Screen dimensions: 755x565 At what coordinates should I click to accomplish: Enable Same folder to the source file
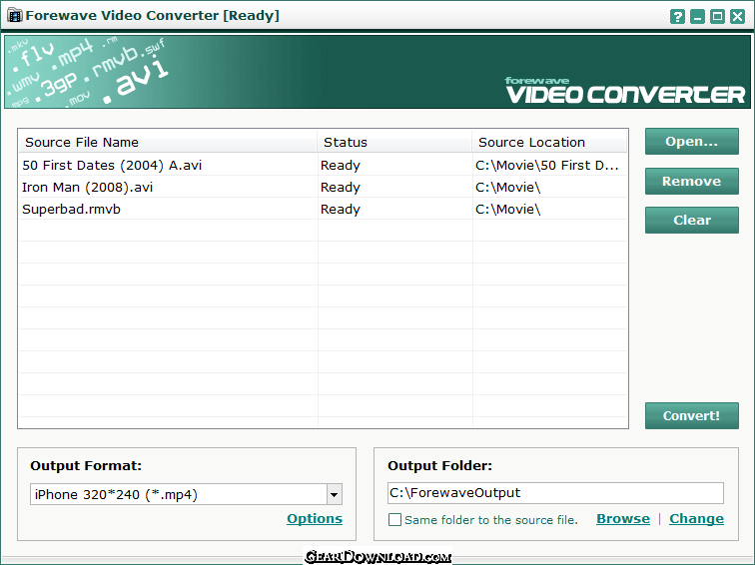(394, 520)
